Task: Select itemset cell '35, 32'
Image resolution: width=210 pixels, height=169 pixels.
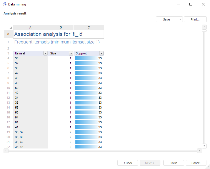Action: pyautogui.click(x=30, y=132)
